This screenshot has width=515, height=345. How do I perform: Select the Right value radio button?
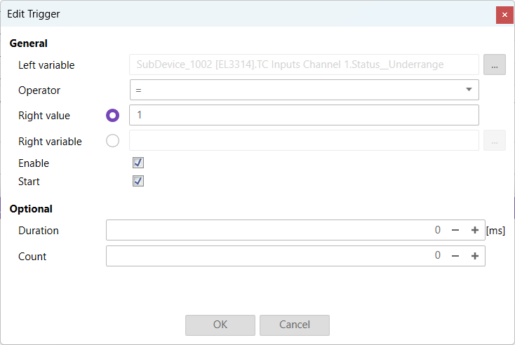click(112, 115)
